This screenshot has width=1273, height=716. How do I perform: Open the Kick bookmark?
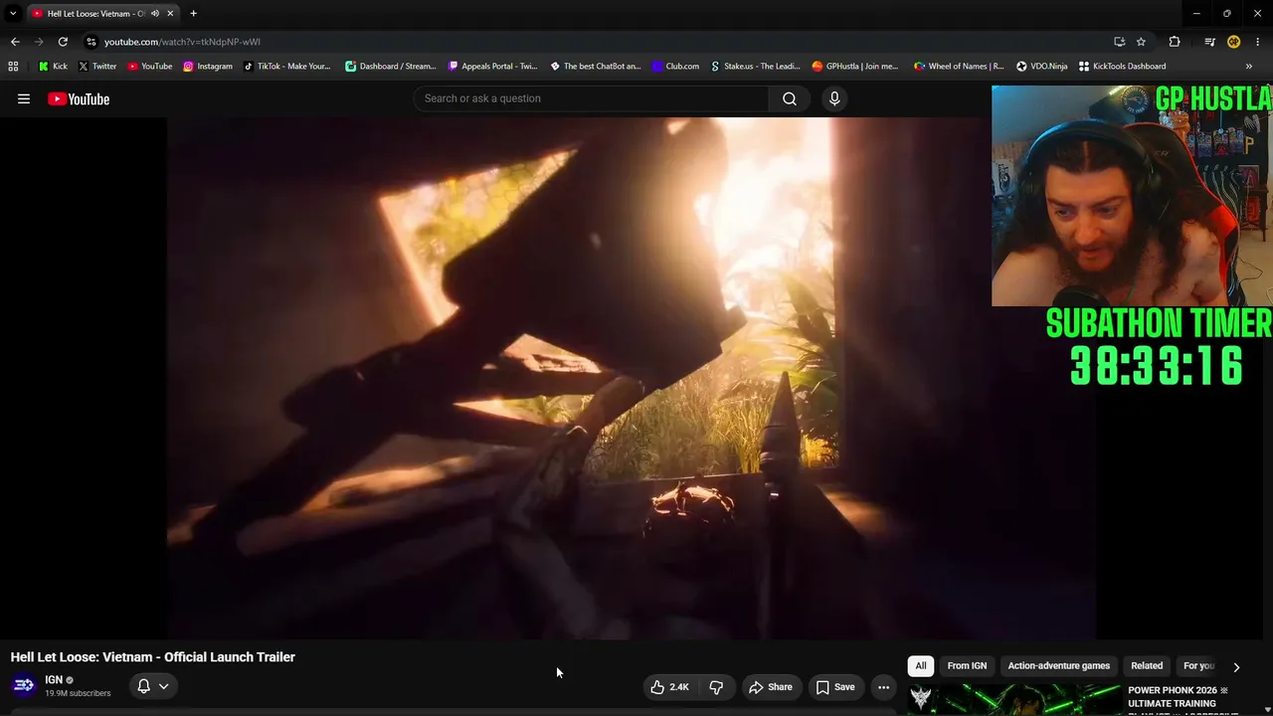tap(54, 67)
